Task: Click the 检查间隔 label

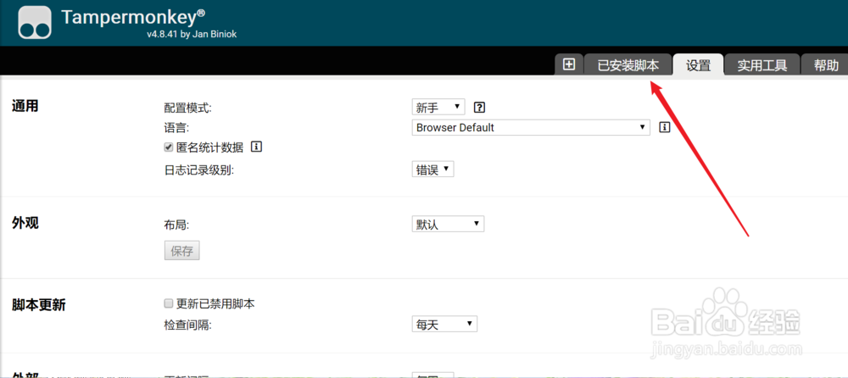Action: (x=187, y=325)
